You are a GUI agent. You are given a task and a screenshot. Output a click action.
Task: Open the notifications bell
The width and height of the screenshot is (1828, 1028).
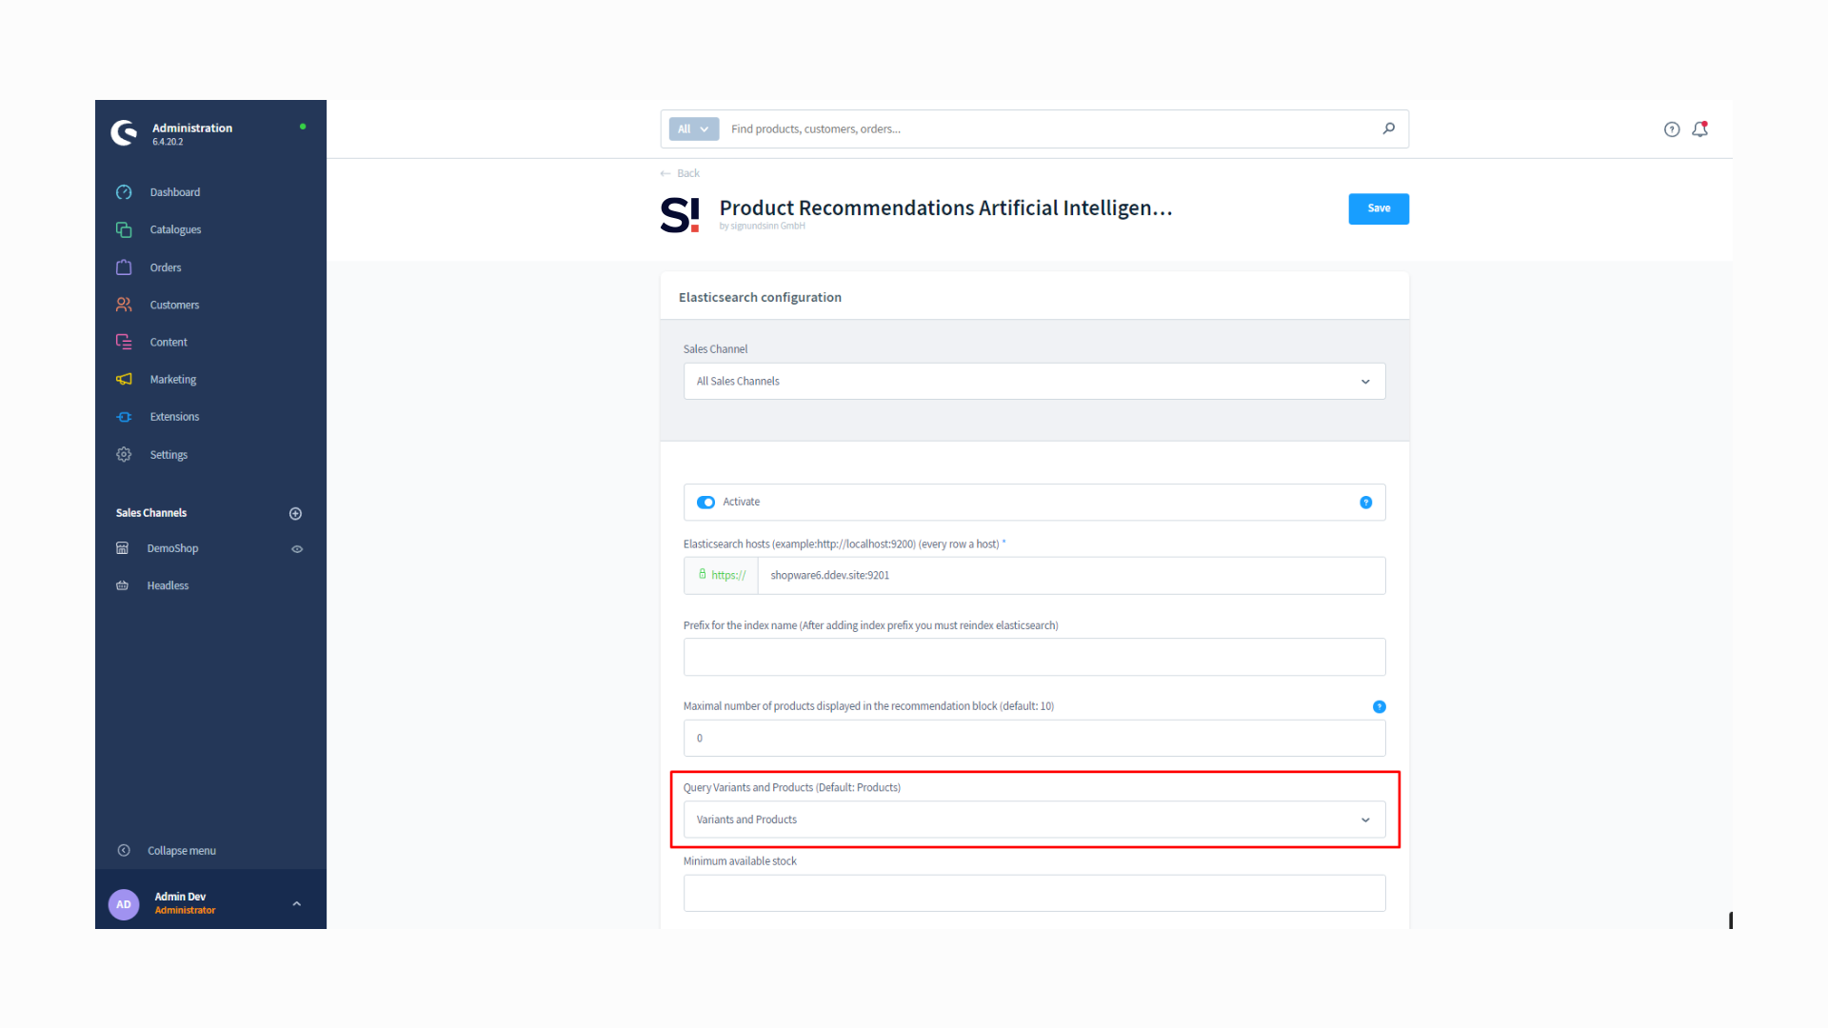tap(1699, 129)
